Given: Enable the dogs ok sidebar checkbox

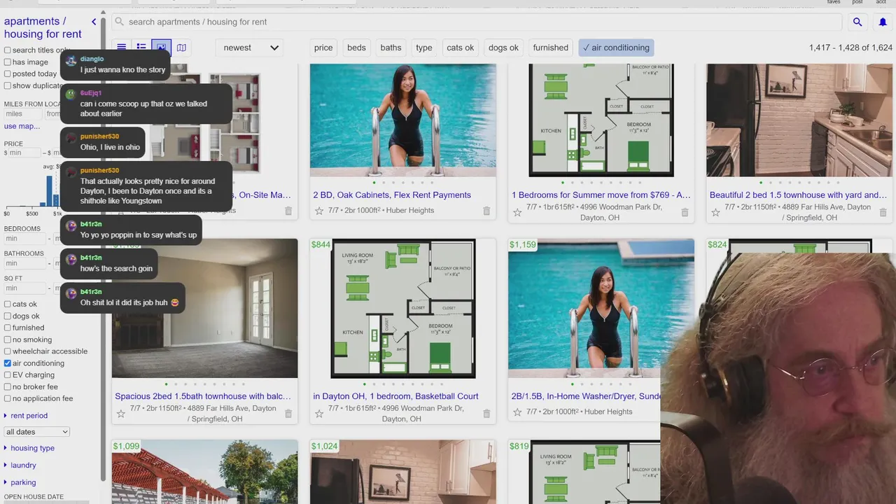Looking at the screenshot, I should pyautogui.click(x=8, y=316).
